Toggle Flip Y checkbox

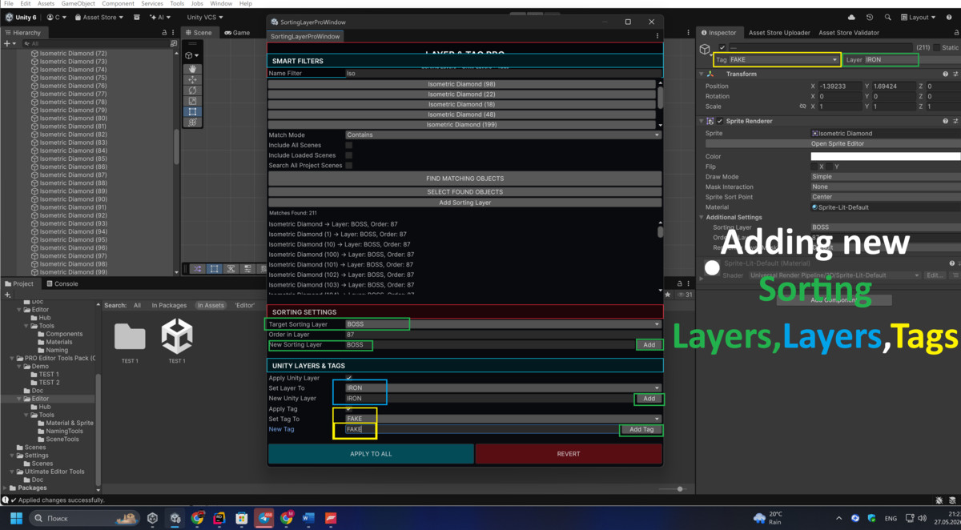830,167
